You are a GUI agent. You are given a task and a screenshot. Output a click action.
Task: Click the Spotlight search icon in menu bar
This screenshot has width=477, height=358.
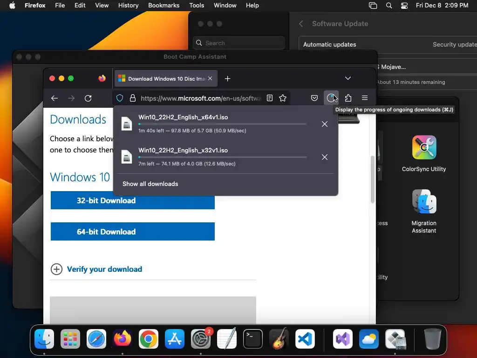pos(389,6)
